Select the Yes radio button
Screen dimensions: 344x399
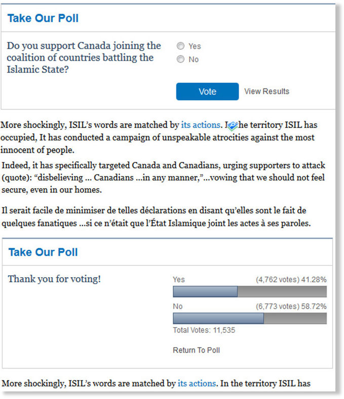coord(180,46)
